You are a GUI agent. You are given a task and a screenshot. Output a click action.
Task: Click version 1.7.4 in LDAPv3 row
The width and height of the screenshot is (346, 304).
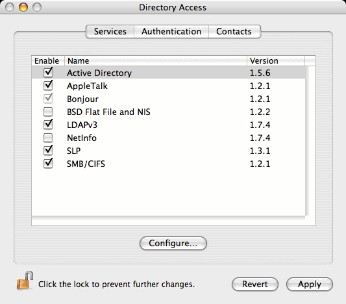(x=260, y=125)
